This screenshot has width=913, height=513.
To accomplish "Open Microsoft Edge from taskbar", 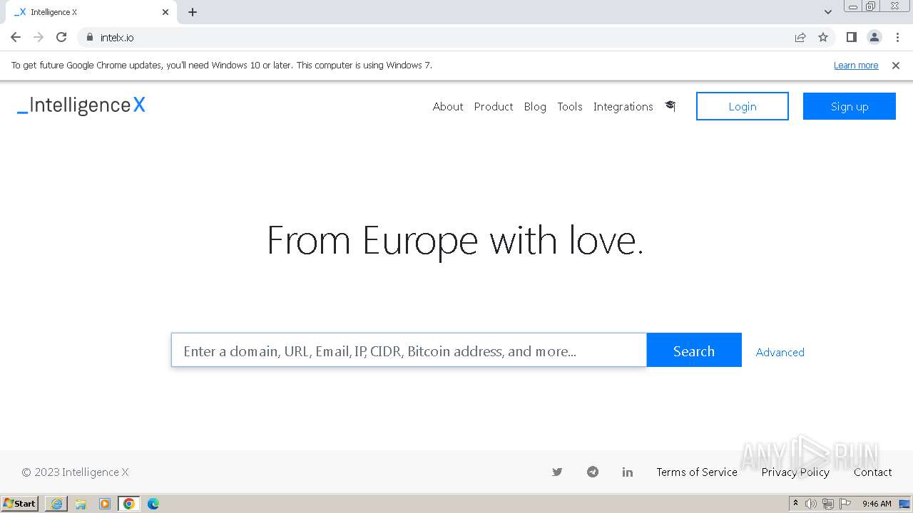I will tap(153, 504).
